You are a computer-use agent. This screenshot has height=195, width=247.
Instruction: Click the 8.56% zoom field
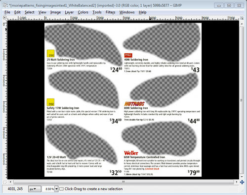(48, 189)
